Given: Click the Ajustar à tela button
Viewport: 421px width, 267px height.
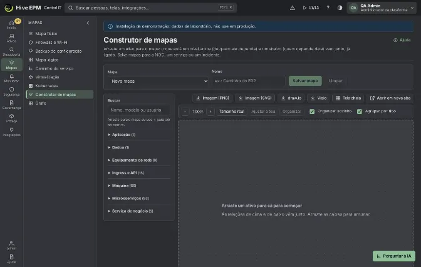Looking at the screenshot, I should 263,112.
